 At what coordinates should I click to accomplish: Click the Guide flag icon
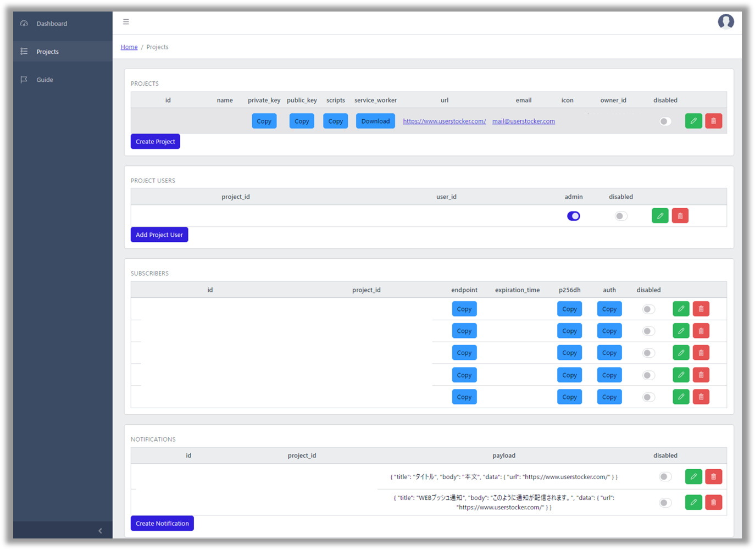point(24,80)
